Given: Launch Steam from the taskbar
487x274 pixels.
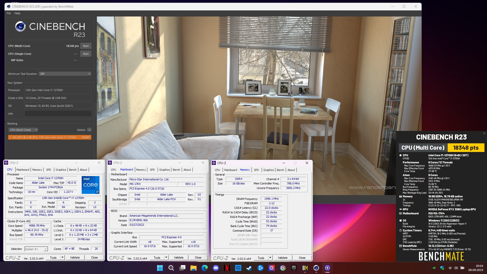Looking at the screenshot, I should point(249,268).
